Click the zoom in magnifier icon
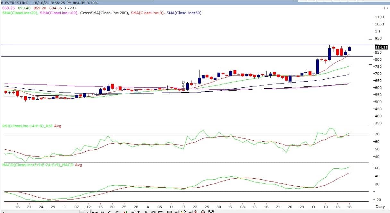 195,212
